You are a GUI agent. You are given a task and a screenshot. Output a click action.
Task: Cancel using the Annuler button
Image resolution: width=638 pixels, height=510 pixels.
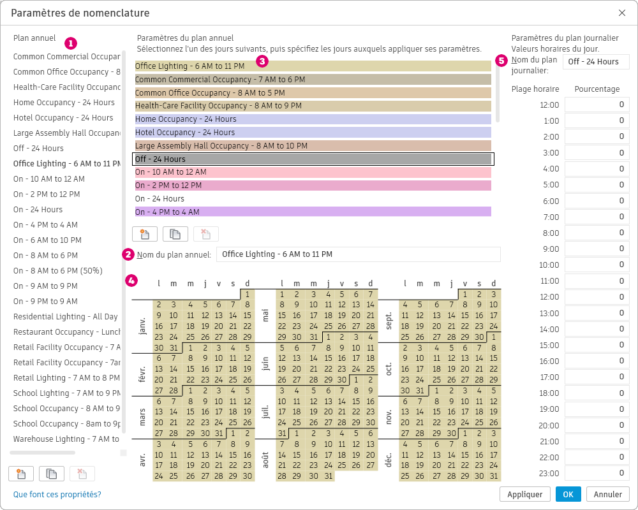pyautogui.click(x=608, y=494)
